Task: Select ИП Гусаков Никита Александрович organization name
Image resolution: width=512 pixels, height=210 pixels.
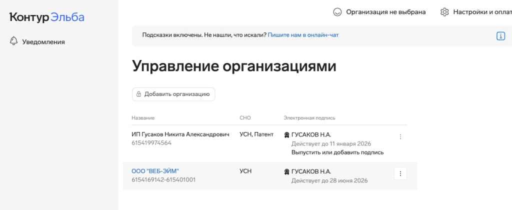Action: point(180,134)
